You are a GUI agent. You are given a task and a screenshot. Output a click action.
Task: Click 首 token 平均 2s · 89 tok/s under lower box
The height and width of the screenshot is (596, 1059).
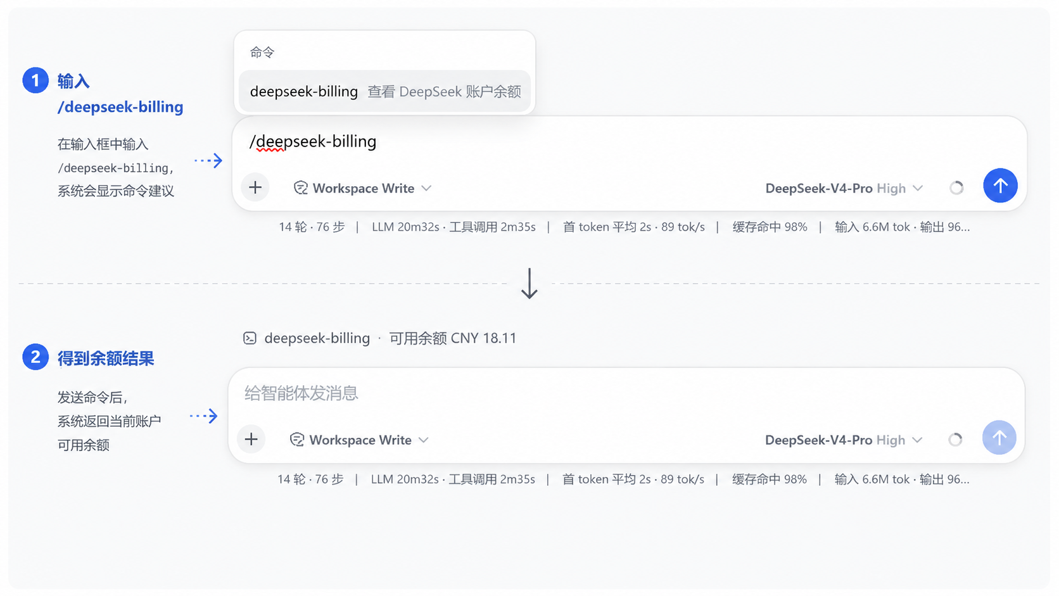coord(633,479)
